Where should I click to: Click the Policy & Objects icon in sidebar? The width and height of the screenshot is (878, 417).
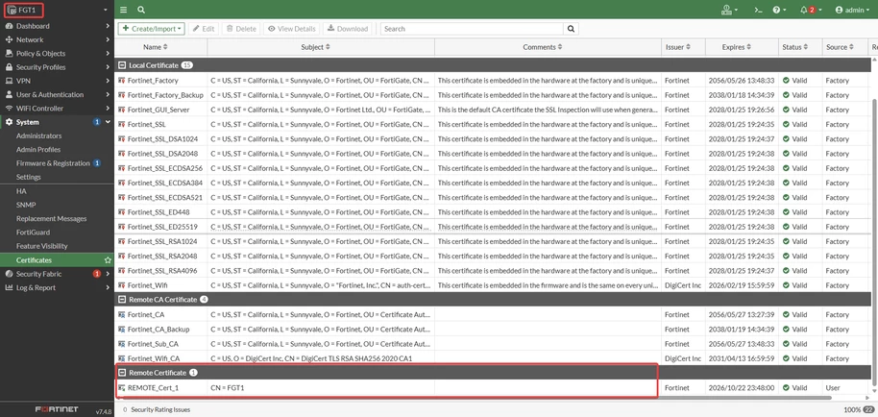click(9, 54)
